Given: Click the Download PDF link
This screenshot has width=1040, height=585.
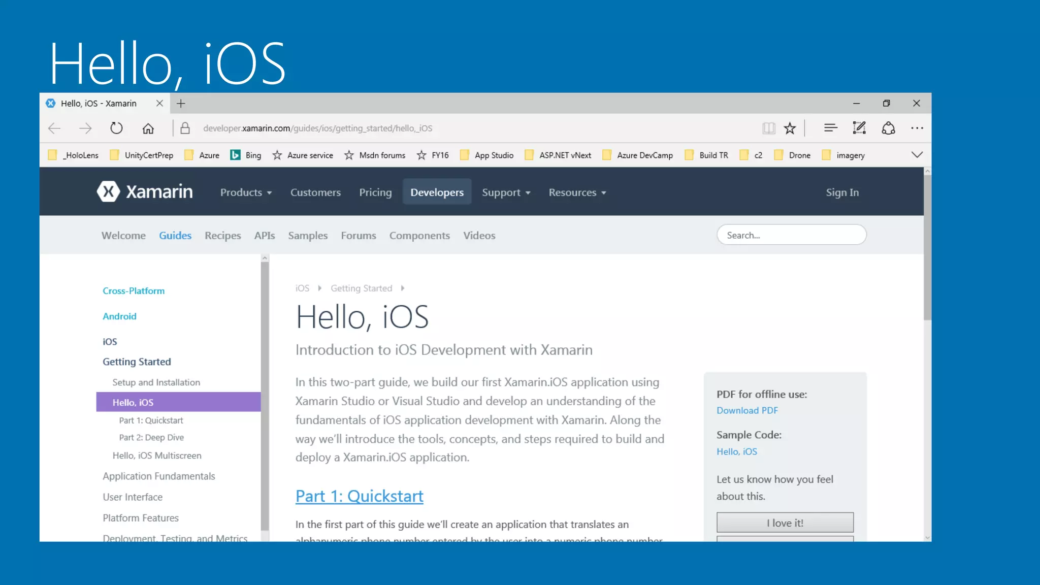Looking at the screenshot, I should pos(747,410).
